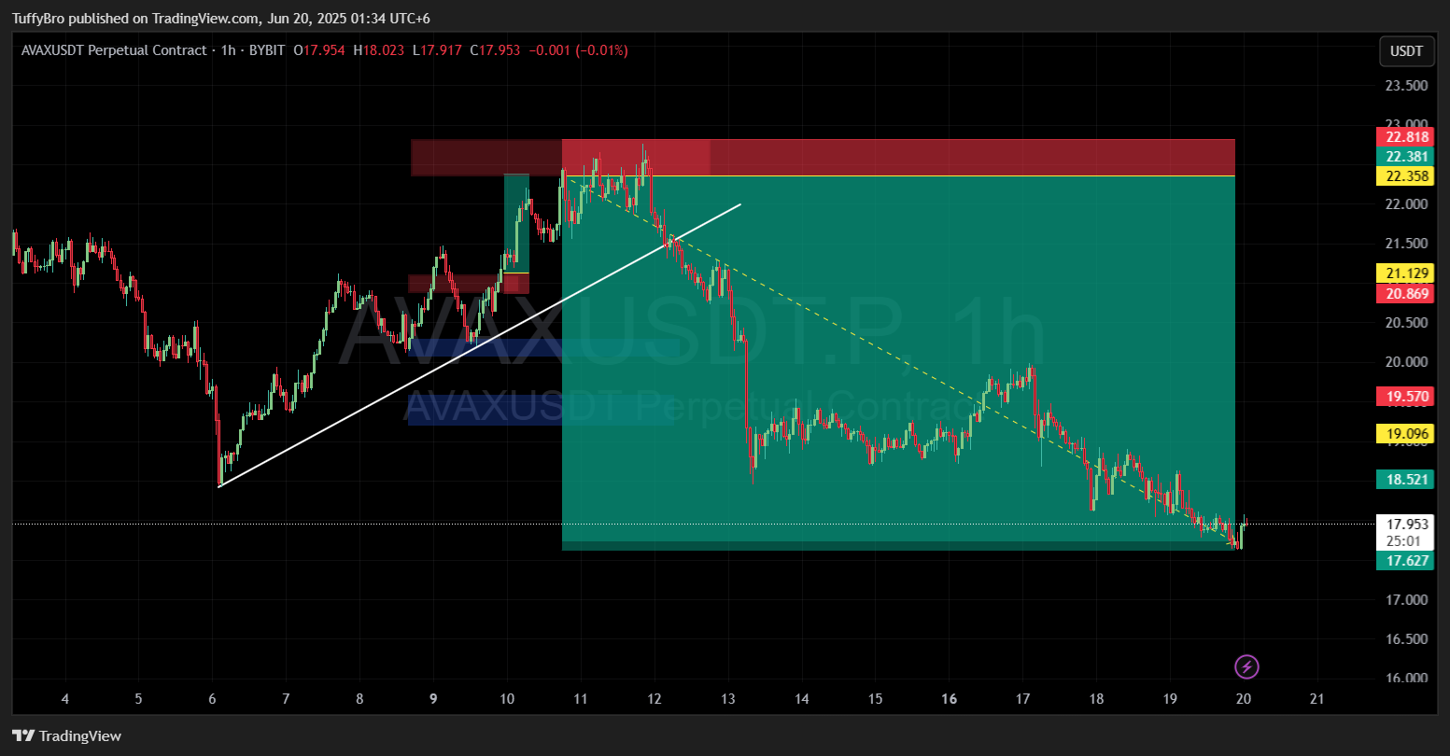Click the yellow 19.096 price label
The height and width of the screenshot is (756, 1450).
[x=1407, y=433]
